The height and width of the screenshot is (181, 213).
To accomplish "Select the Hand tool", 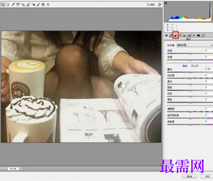I will tap(8, 5).
